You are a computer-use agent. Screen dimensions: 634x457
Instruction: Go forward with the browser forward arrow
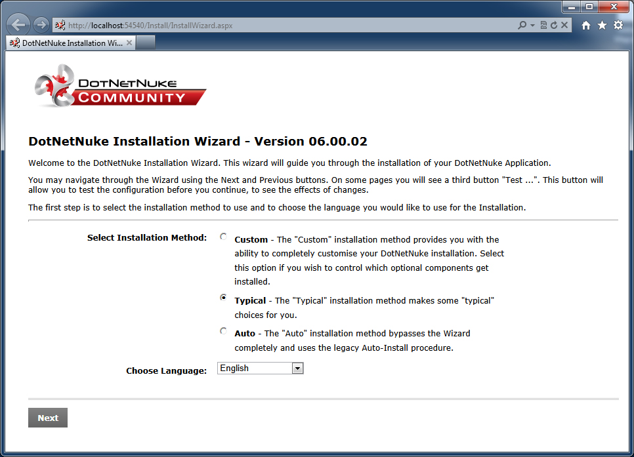pyautogui.click(x=41, y=25)
